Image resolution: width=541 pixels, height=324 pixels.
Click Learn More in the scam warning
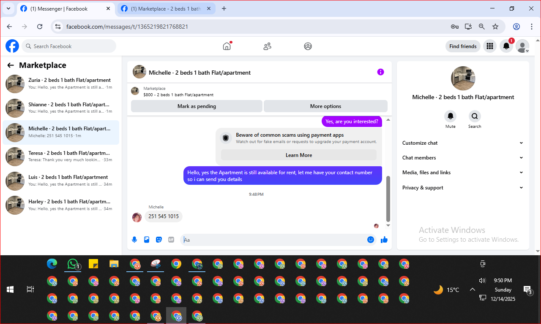pyautogui.click(x=299, y=155)
